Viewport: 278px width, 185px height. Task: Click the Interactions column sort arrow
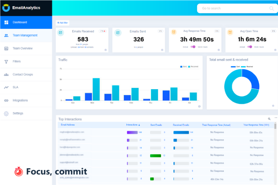pyautogui.click(x=139, y=125)
